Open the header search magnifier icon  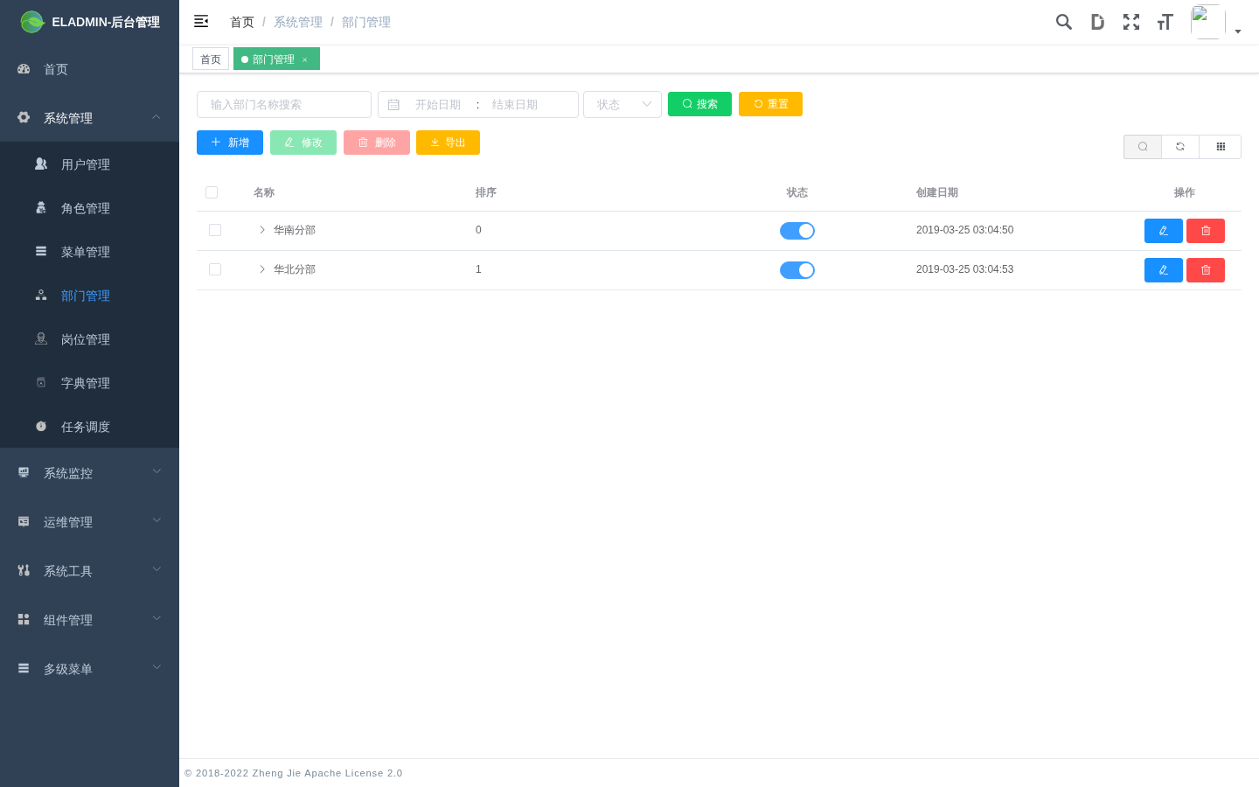point(1064,22)
